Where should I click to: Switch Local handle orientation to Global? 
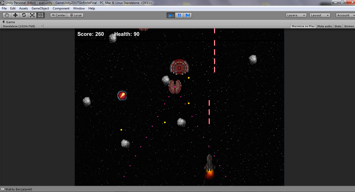(x=75, y=15)
